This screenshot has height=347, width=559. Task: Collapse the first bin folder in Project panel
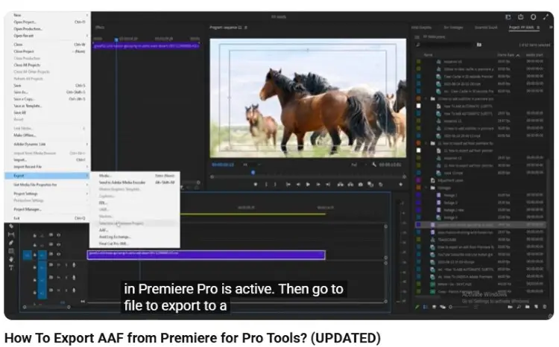[x=426, y=99]
